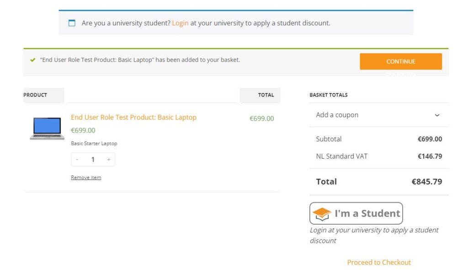Increase quantity with the plus button
The image size is (468, 273).
coord(109,160)
